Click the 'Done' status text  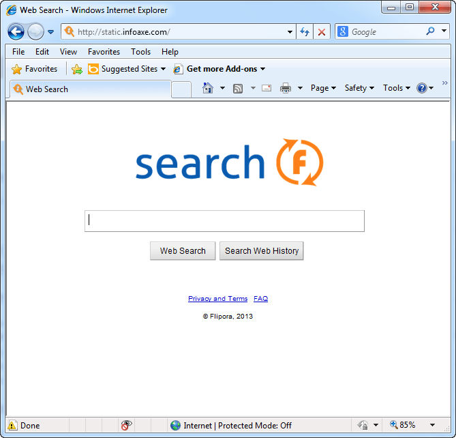[x=30, y=426]
